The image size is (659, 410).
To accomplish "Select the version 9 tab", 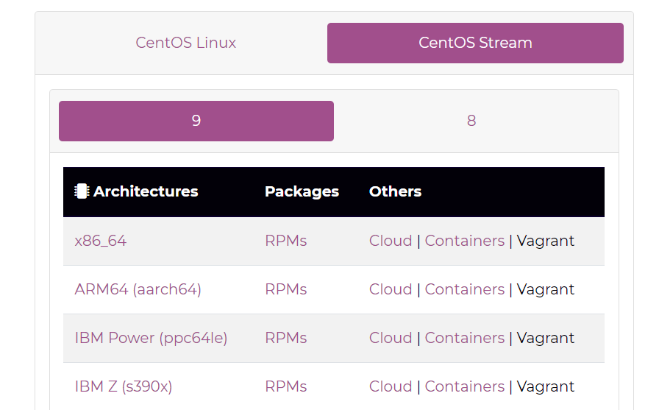I will (196, 121).
